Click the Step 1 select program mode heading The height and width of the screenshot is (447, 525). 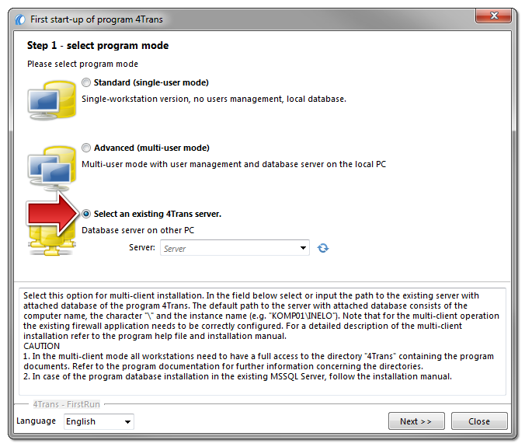click(x=98, y=45)
